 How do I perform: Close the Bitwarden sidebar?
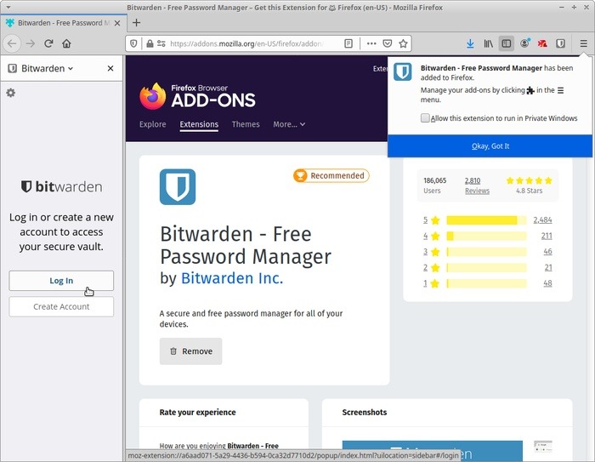(x=110, y=68)
